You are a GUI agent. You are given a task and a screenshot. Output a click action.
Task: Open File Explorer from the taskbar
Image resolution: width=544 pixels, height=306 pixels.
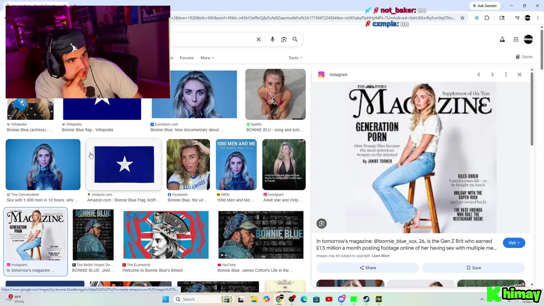tap(254, 299)
